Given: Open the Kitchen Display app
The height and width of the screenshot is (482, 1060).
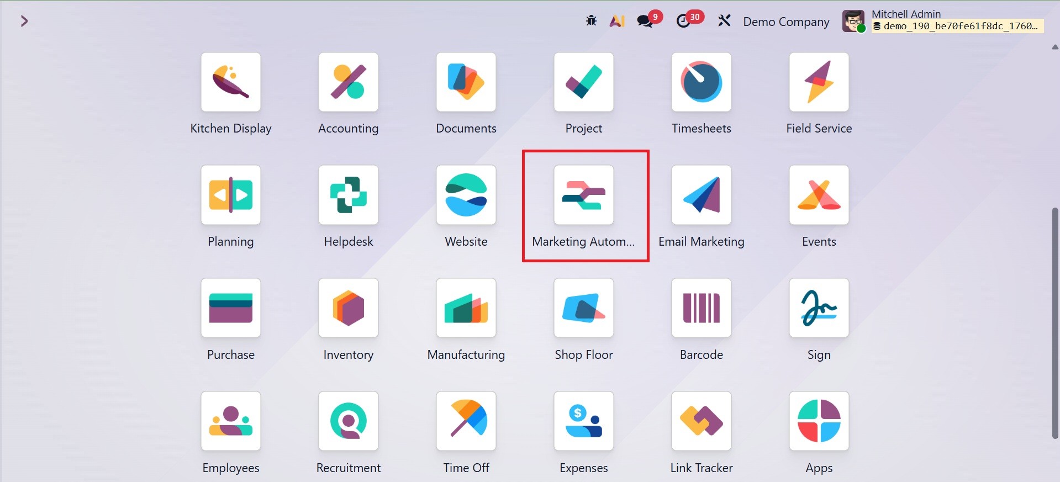Looking at the screenshot, I should (231, 82).
